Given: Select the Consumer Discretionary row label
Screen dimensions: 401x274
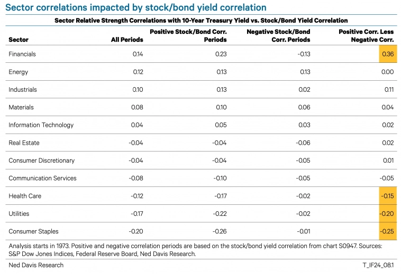Looking at the screenshot, I should click(41, 160).
